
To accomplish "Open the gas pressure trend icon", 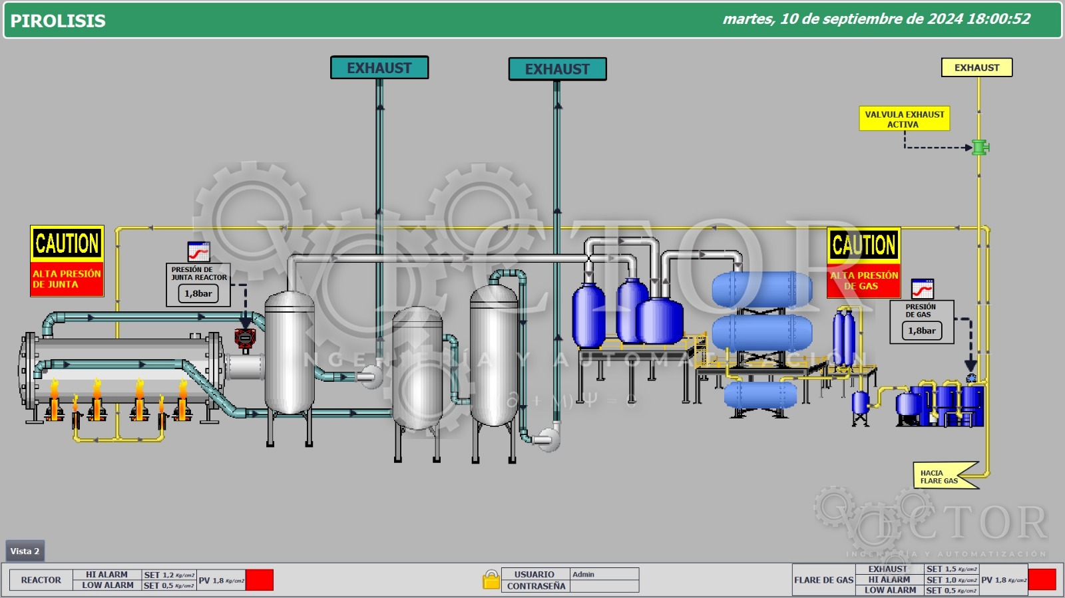I will [922, 289].
